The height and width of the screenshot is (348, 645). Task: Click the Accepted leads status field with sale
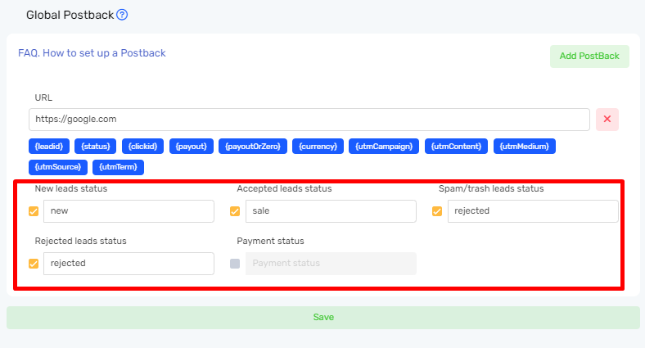click(x=331, y=211)
